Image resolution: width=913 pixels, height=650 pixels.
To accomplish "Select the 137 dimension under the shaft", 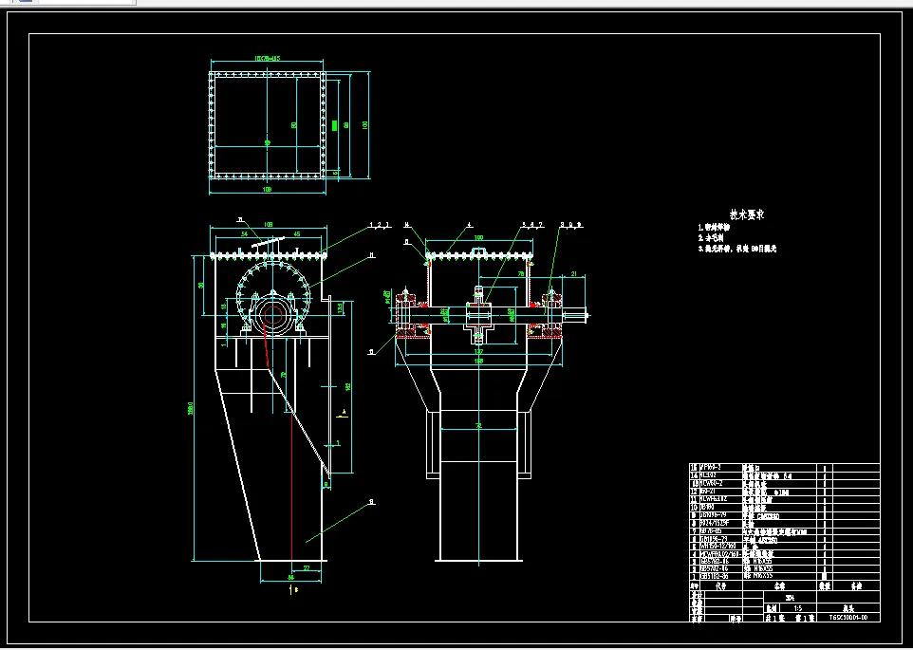I will point(478,351).
